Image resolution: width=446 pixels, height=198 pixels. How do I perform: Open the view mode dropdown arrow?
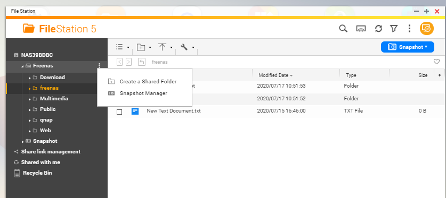point(128,47)
